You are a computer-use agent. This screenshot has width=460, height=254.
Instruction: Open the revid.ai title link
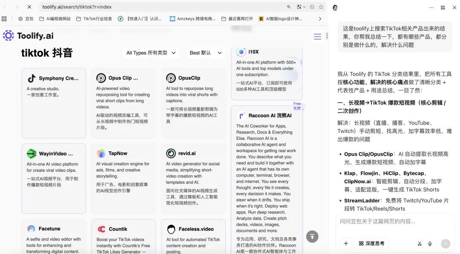click(x=187, y=153)
